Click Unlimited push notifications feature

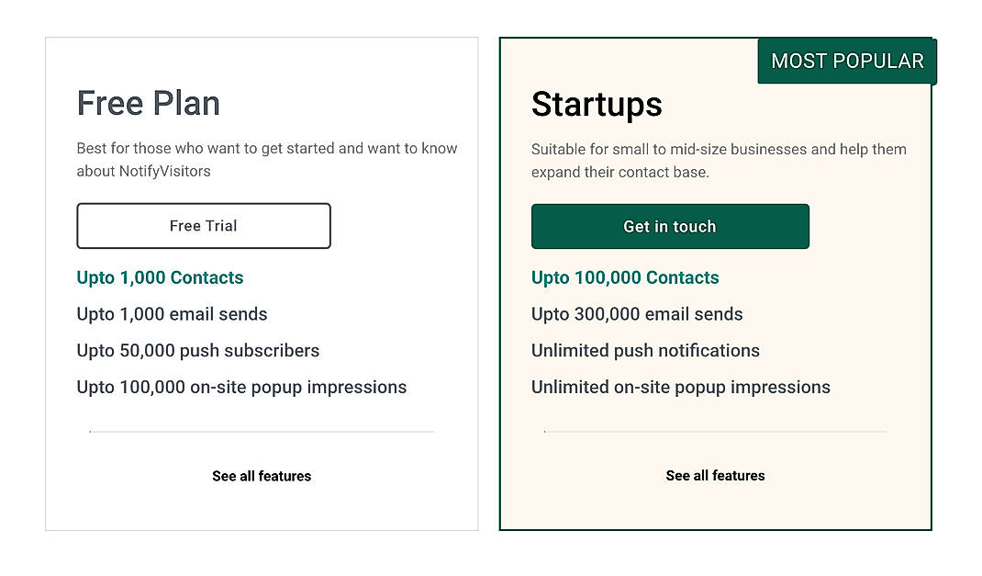[x=645, y=351]
